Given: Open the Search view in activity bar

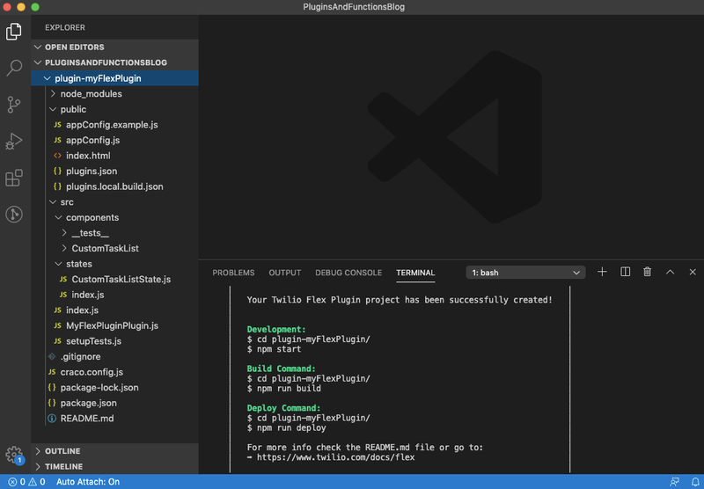Looking at the screenshot, I should (14, 68).
